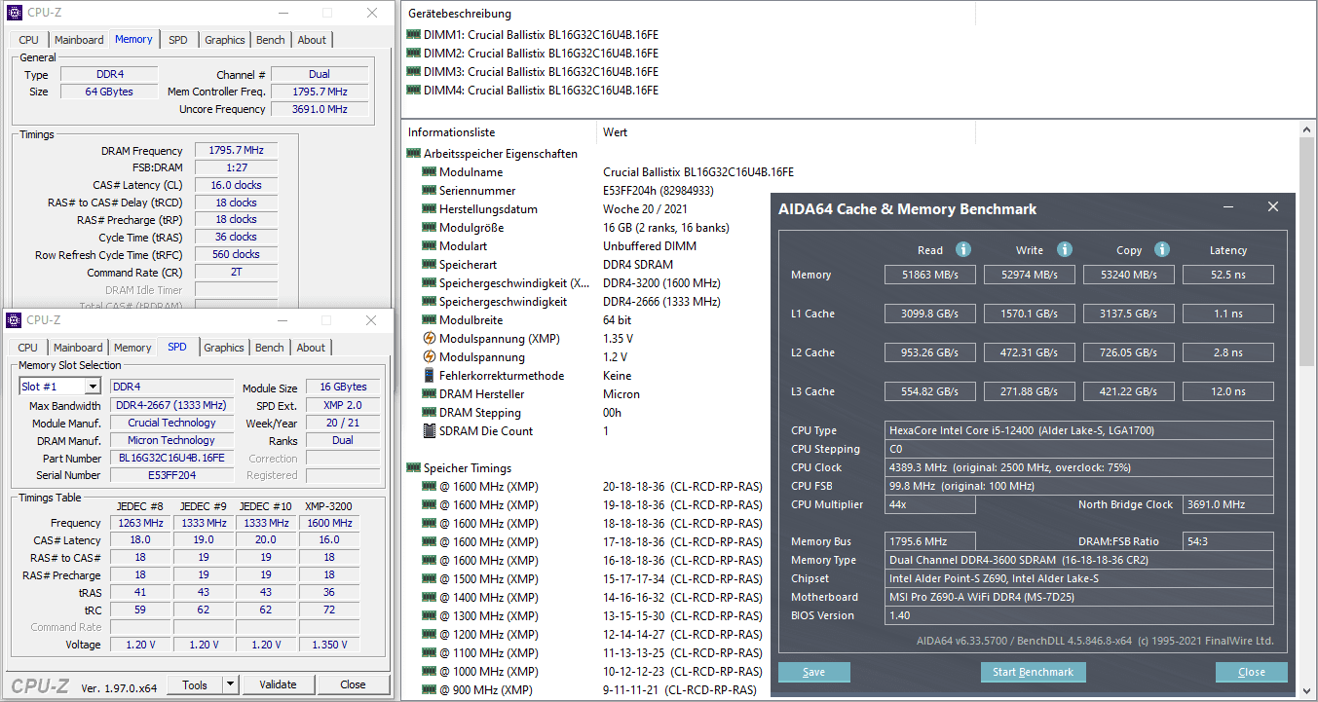Click XMP-3200 column header in Timings Table
Screen dimensions: 1318x702
pos(328,506)
